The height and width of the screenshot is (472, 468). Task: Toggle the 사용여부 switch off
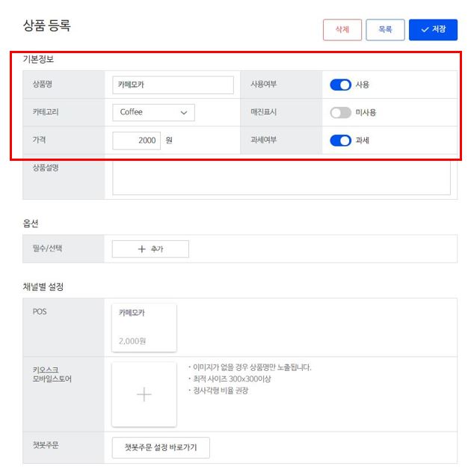point(340,85)
